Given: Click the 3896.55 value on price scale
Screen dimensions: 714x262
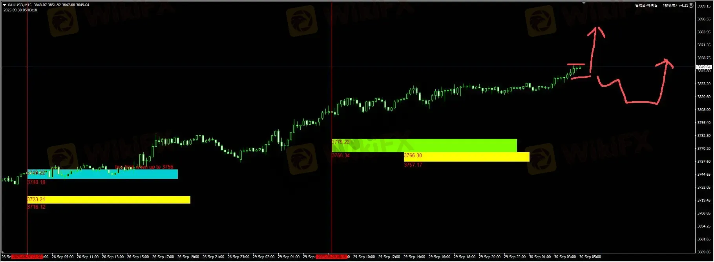Looking at the screenshot, I should coord(704,19).
